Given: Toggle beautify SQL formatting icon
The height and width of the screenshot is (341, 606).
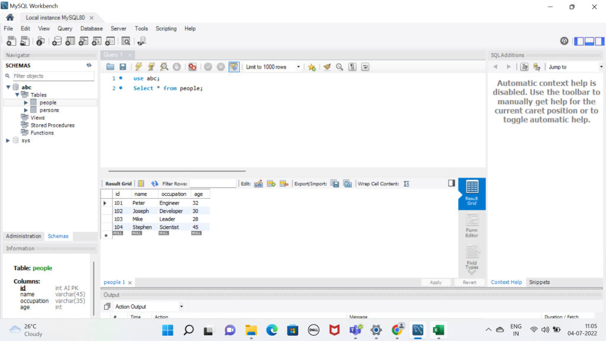Looking at the screenshot, I should (327, 66).
